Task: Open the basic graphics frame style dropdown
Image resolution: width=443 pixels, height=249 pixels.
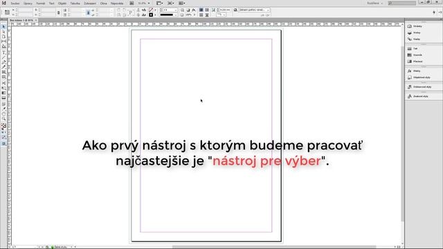Action: (254, 10)
